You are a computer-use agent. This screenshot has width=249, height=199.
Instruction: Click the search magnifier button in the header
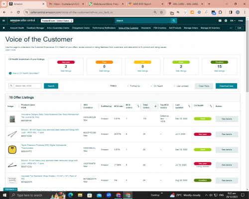tap(174, 20)
